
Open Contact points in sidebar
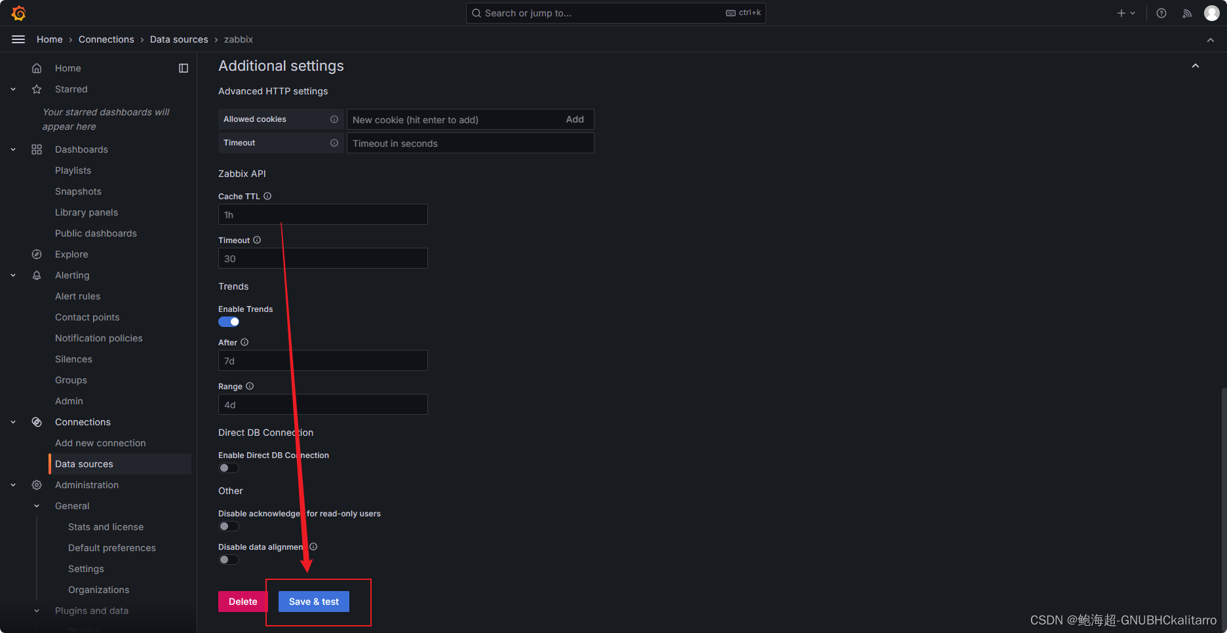click(87, 317)
